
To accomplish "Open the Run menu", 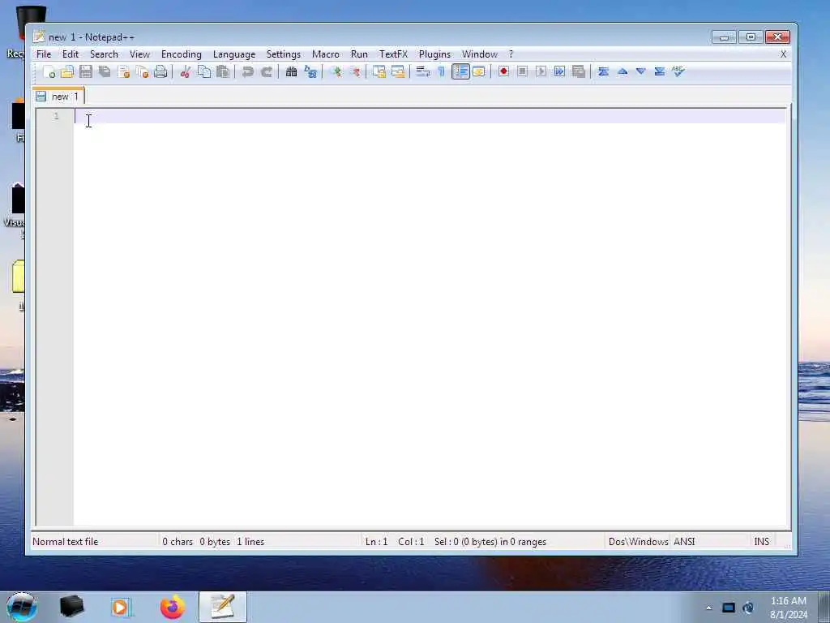I will (x=359, y=54).
